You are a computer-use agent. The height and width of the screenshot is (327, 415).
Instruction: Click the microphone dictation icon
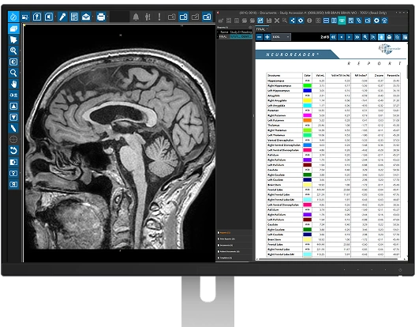coord(62,17)
